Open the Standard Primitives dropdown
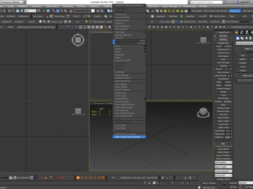The width and height of the screenshot is (253, 189). [245, 43]
